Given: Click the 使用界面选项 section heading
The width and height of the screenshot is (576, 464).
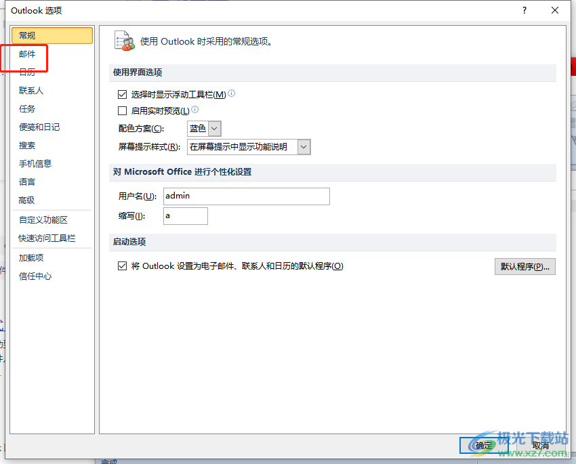Looking at the screenshot, I should [x=138, y=72].
